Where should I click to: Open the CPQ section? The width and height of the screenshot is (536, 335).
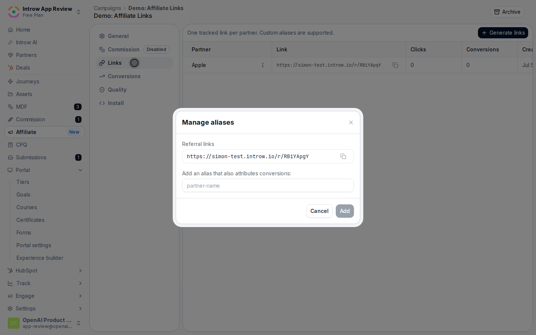coord(45,145)
